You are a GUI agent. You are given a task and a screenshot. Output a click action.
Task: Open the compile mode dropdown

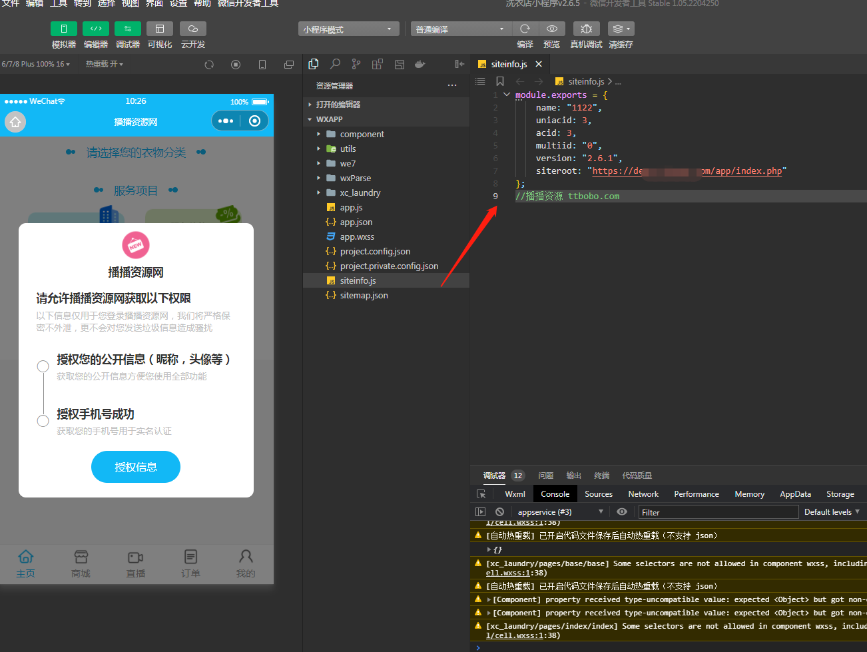point(461,29)
